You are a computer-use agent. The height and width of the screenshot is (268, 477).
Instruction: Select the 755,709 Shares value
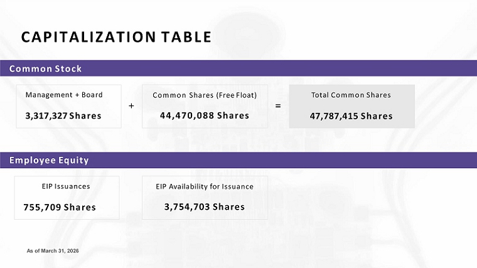click(60, 207)
